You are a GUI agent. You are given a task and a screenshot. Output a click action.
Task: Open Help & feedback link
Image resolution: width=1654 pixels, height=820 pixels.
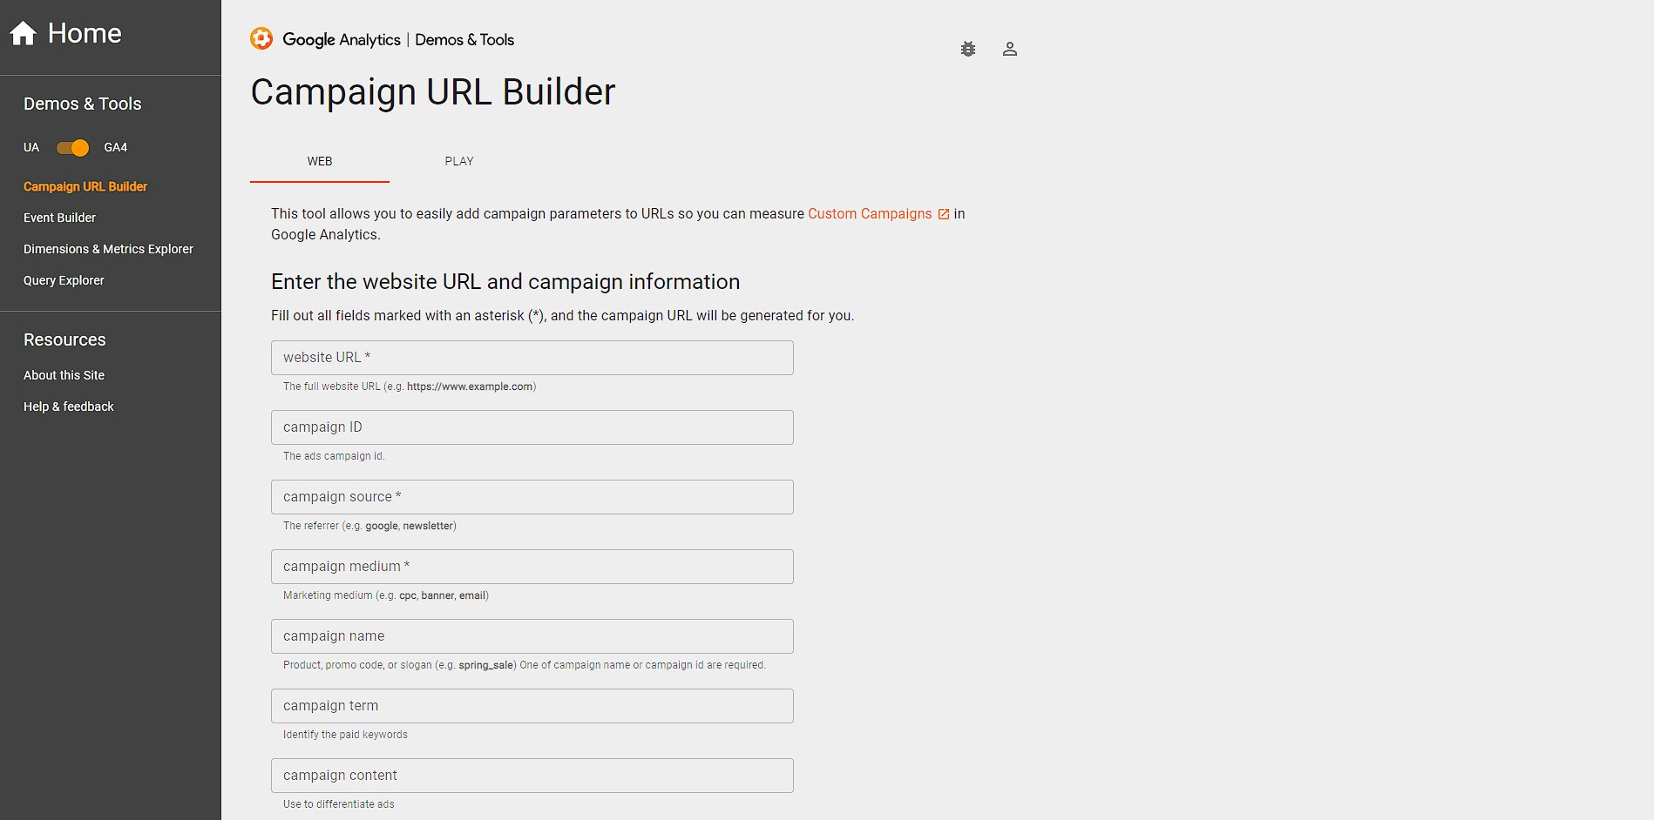click(x=69, y=407)
